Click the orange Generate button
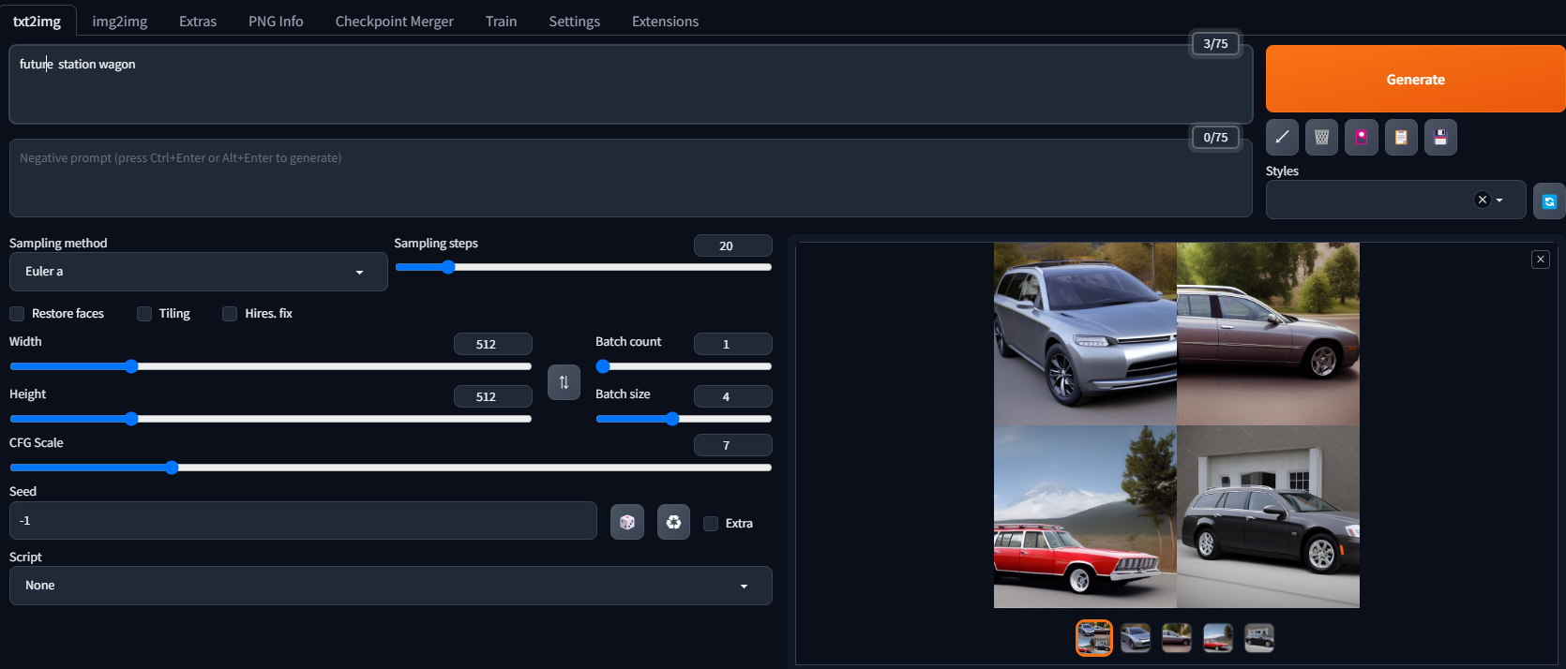This screenshot has width=1566, height=669. (1415, 80)
